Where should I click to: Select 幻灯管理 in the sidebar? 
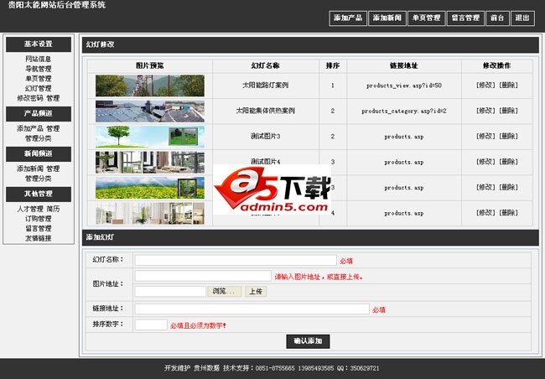coord(39,88)
